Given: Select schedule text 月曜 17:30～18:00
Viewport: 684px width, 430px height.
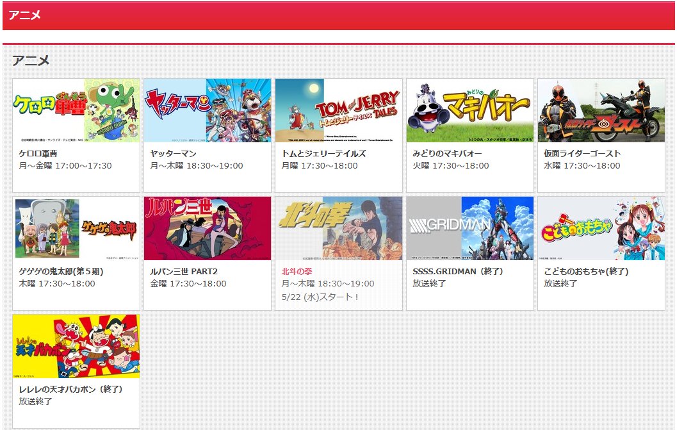Looking at the screenshot, I should [320, 166].
